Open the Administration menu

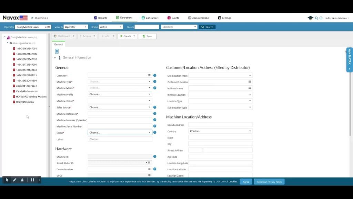point(199,18)
